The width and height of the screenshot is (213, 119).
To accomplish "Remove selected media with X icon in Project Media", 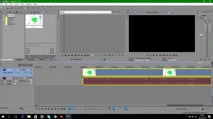I will (x=21, y=12).
